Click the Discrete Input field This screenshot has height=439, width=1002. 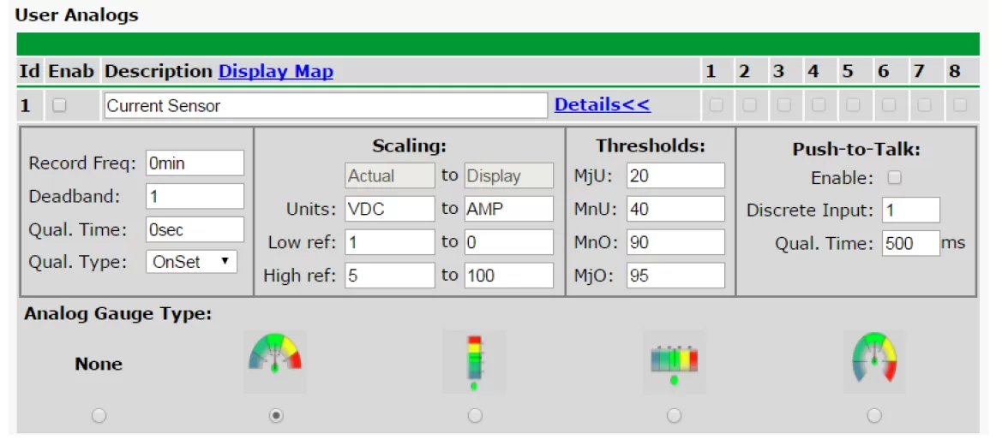pos(910,211)
